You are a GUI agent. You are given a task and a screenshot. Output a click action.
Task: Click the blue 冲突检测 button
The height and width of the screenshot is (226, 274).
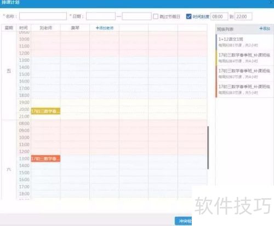[x=184, y=221]
